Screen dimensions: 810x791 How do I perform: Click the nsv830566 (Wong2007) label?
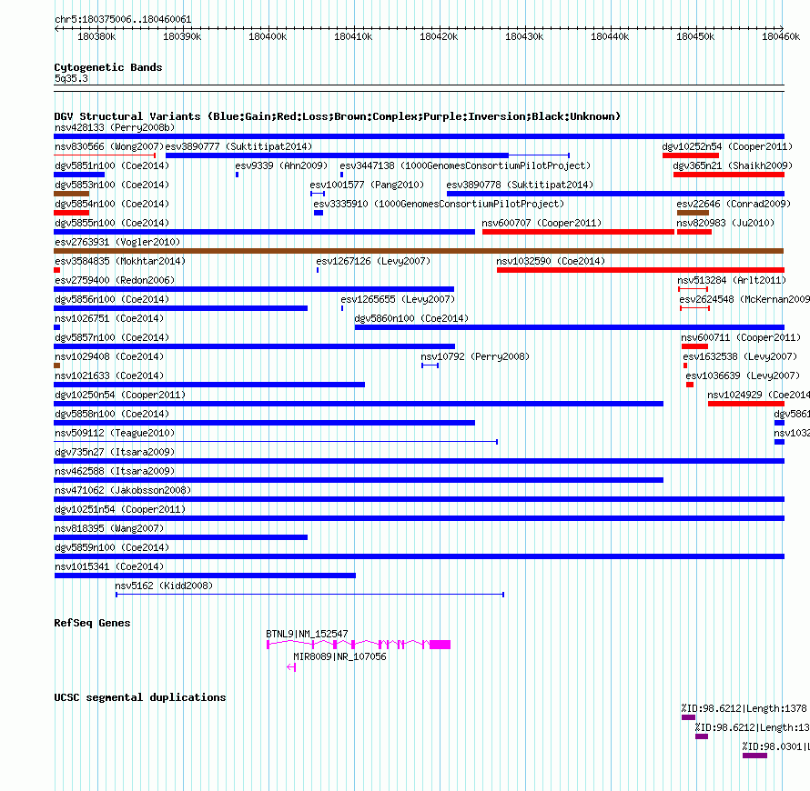pyautogui.click(x=109, y=146)
